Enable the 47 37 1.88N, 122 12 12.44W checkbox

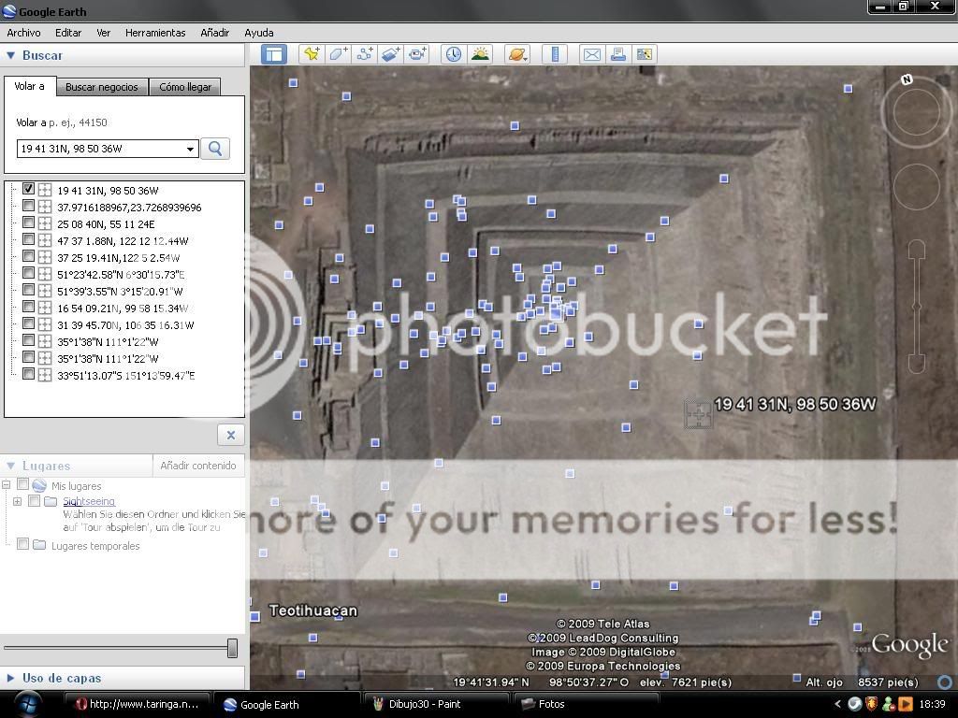coord(28,239)
